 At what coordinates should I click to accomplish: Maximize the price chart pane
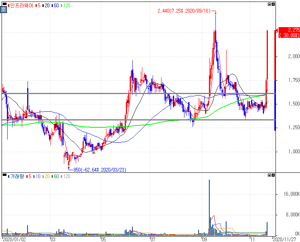[x=269, y=4]
